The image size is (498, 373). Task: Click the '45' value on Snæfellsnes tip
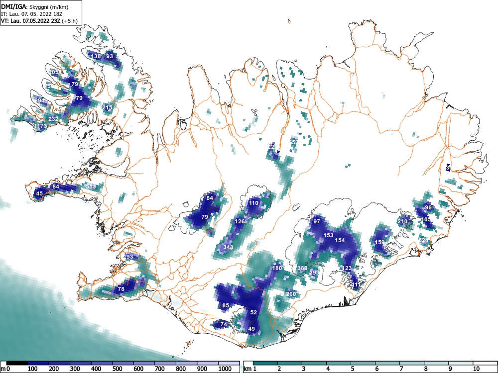coord(39,193)
